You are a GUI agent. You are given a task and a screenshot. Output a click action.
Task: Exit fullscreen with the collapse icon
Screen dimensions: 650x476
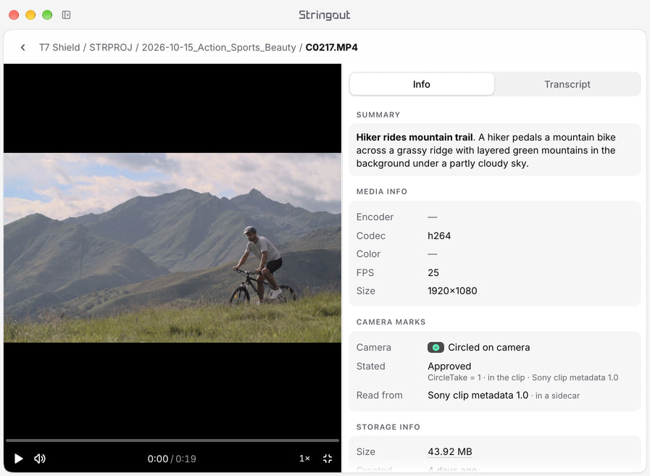(328, 459)
